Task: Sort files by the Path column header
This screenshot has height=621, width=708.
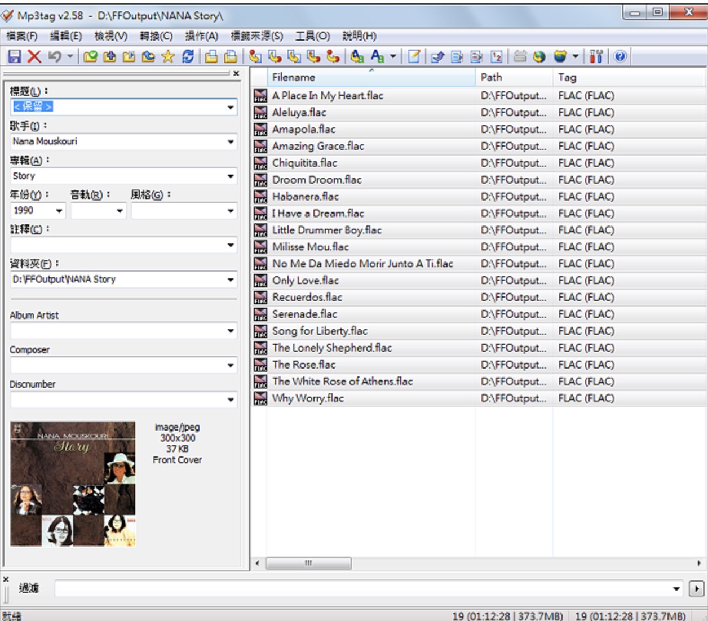Action: point(514,77)
